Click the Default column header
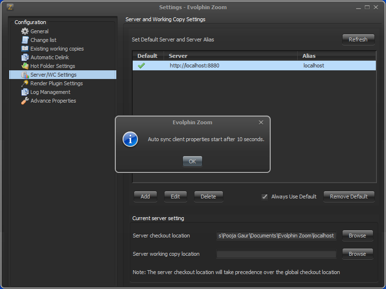Viewport: 386px width, 289px height. [x=148, y=56]
